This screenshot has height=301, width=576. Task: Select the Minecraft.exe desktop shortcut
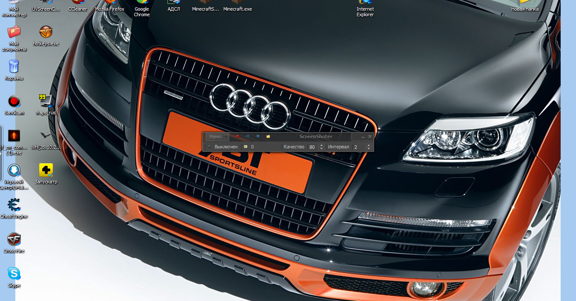pos(237,6)
